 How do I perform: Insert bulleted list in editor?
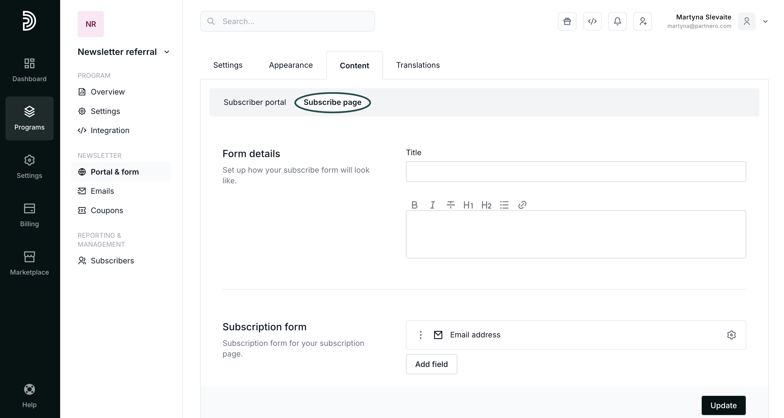(x=504, y=205)
